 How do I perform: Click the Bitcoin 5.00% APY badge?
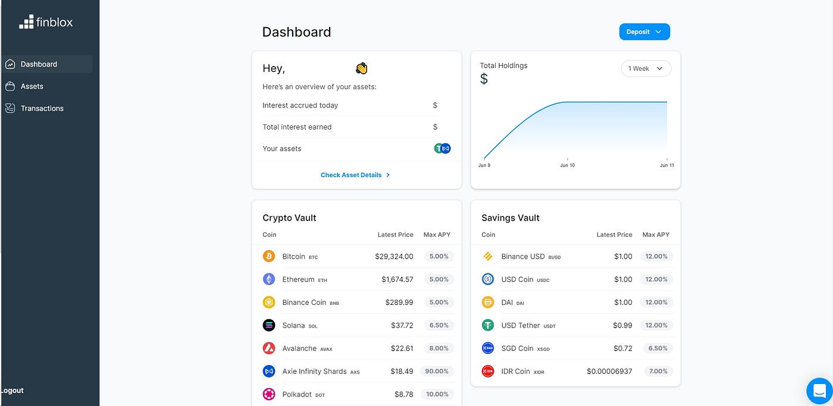(439, 256)
